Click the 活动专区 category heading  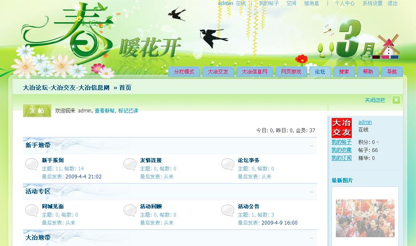[38, 191]
